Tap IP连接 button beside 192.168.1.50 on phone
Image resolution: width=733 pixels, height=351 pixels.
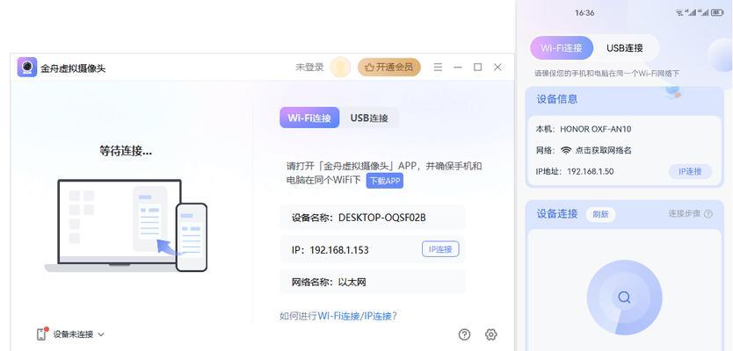click(x=690, y=171)
